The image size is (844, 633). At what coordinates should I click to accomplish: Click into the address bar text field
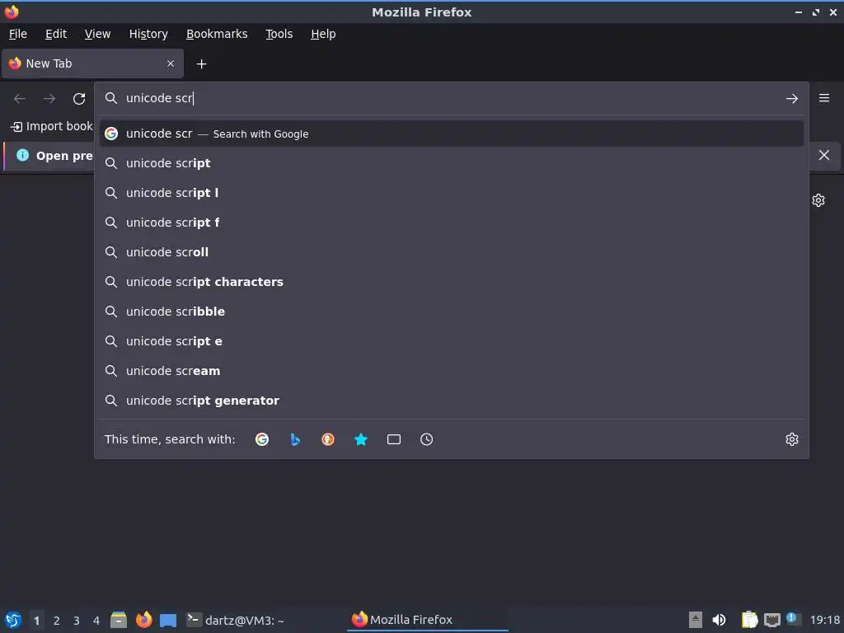click(451, 98)
